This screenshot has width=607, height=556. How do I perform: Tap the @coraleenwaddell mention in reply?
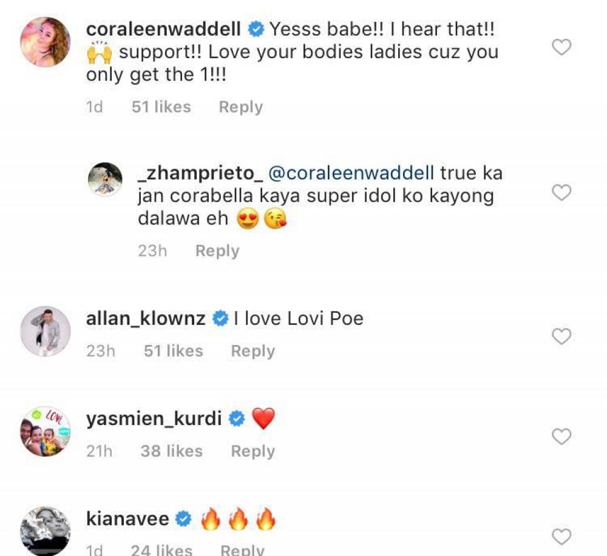click(351, 173)
